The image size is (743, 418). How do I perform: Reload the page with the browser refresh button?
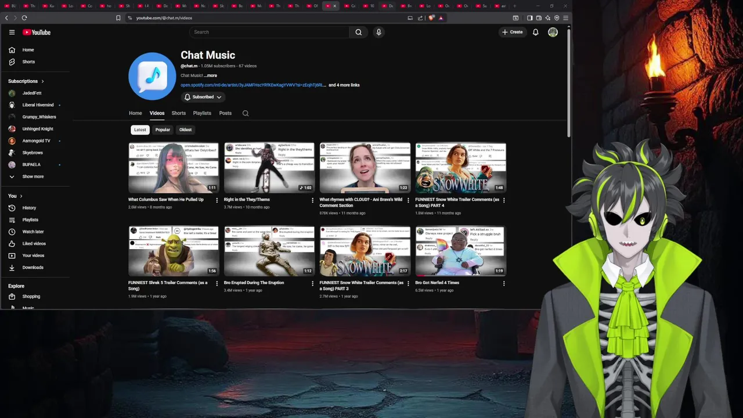coord(24,18)
